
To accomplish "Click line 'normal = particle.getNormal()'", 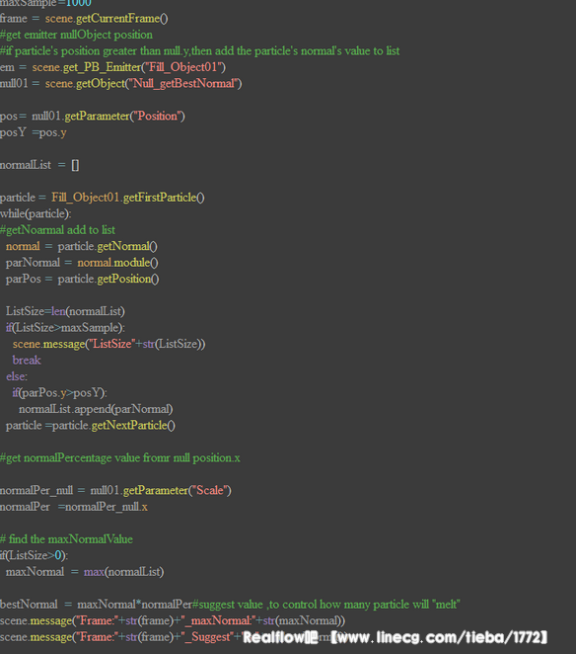I will click(x=82, y=246).
